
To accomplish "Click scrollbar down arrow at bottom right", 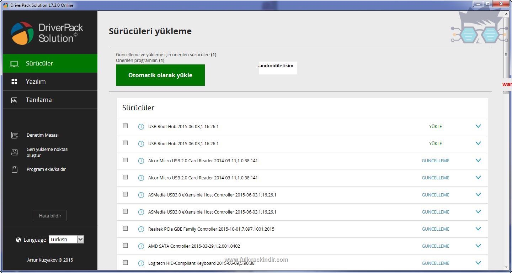I will tap(506, 267).
